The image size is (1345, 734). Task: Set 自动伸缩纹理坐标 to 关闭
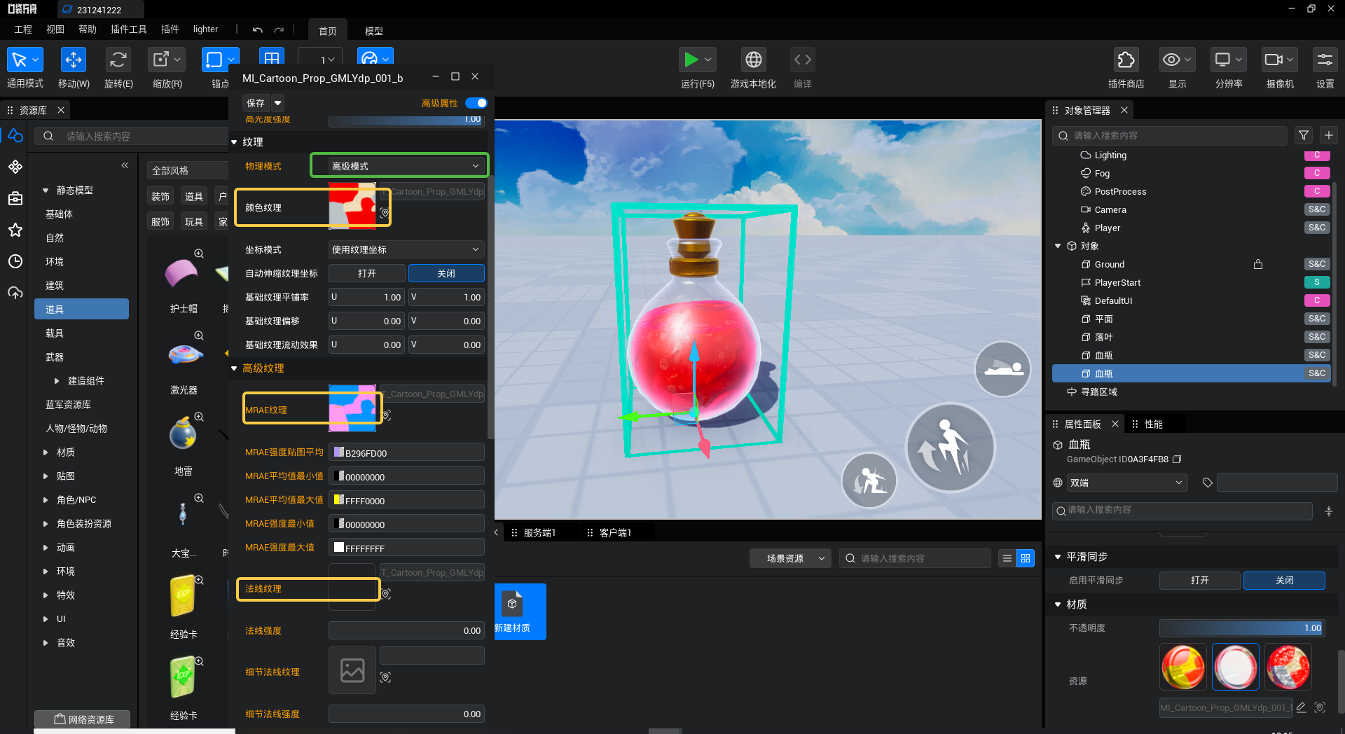tap(446, 273)
